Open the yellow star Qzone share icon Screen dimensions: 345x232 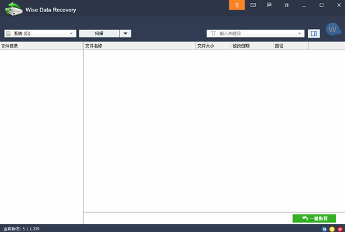[332, 229]
